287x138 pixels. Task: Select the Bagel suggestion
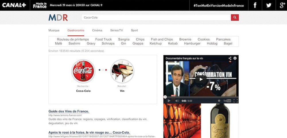tap(228, 44)
